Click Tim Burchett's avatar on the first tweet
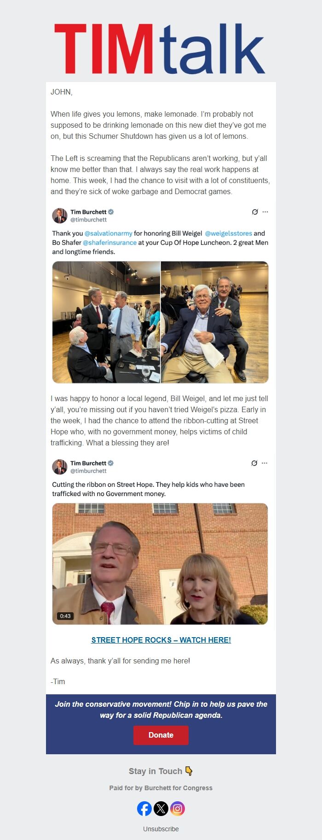This screenshot has height=840, width=322. point(60,216)
